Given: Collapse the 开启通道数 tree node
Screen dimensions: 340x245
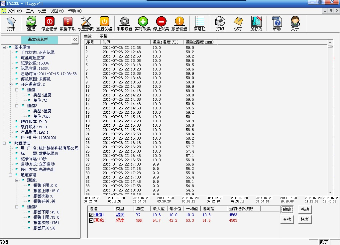Looking at the screenshot, I should [11, 84].
